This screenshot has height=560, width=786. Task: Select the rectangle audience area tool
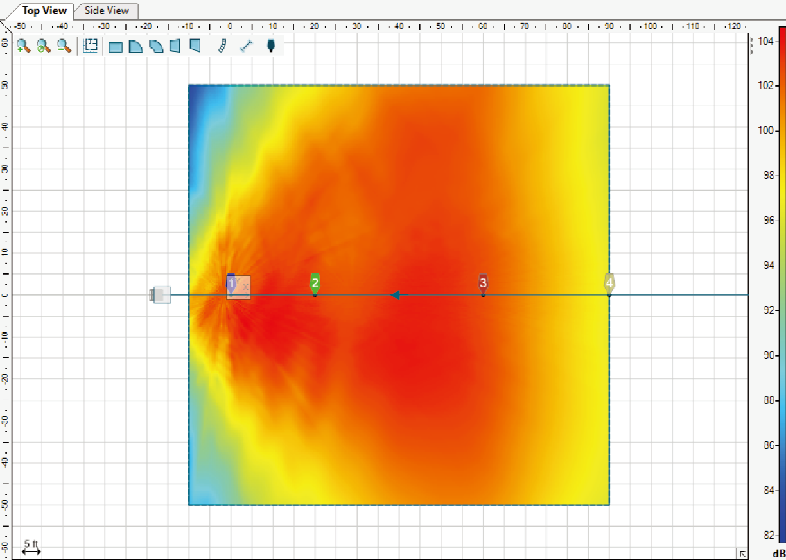click(x=116, y=47)
